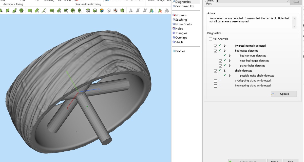The width and height of the screenshot is (304, 162).
Task: Click the red X triangle toolbar icon
Action: [x=160, y=11]
